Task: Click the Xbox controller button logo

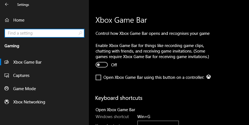Action: (x=208, y=77)
